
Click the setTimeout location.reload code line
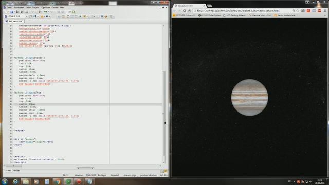point(40,159)
